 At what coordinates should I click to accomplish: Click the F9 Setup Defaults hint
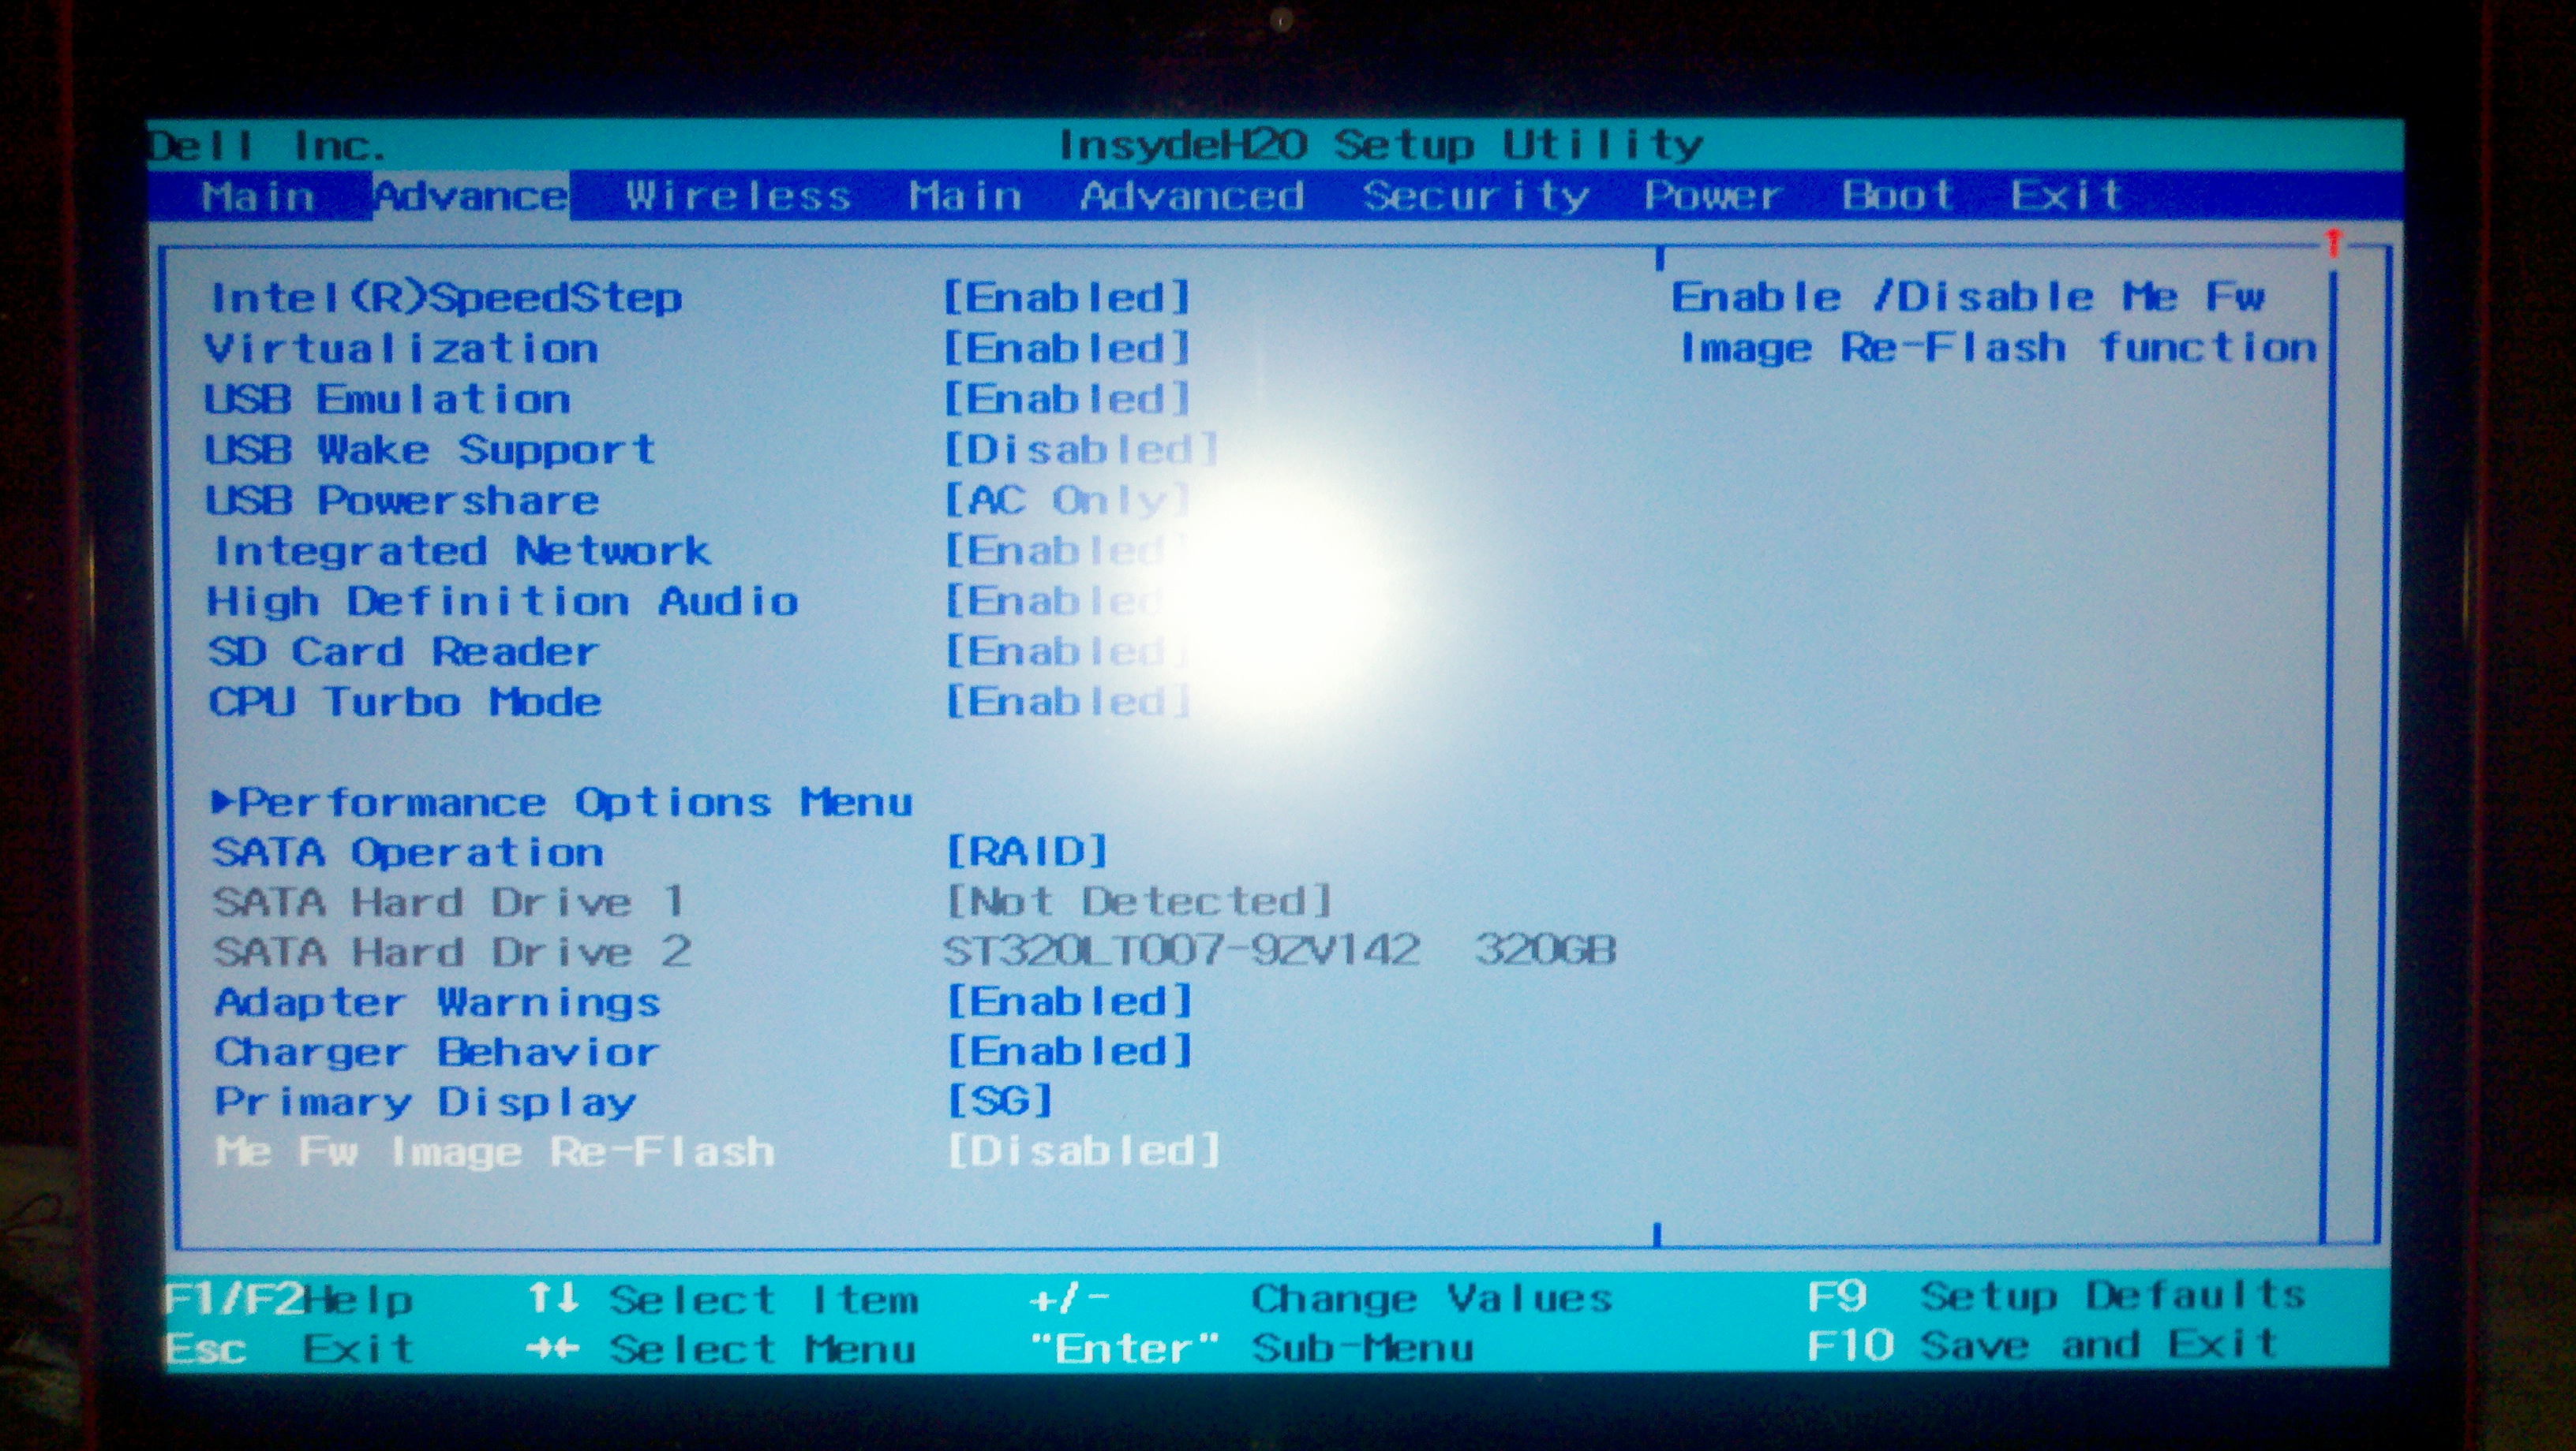click(2056, 1296)
